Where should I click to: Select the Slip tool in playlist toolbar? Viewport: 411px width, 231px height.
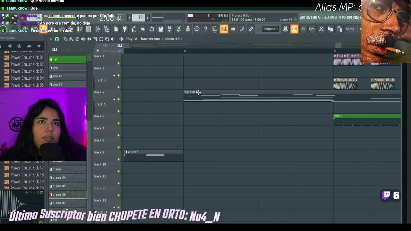pyautogui.click(x=89, y=39)
